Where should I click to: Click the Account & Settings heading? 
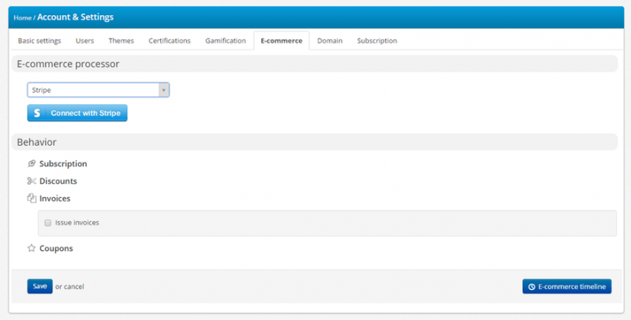point(75,17)
